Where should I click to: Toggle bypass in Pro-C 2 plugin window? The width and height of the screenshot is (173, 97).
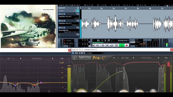(x=76, y=53)
